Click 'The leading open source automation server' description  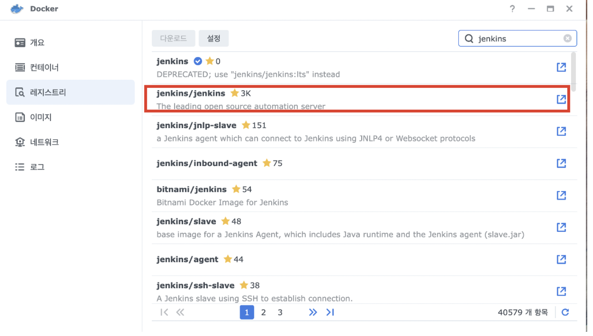click(241, 106)
